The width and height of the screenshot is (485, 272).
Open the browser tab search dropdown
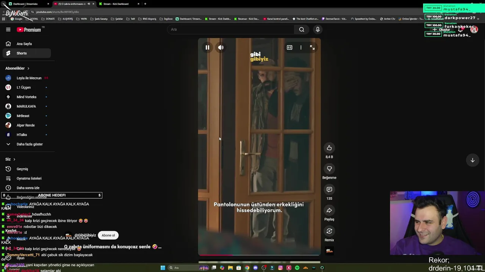click(x=3, y=4)
